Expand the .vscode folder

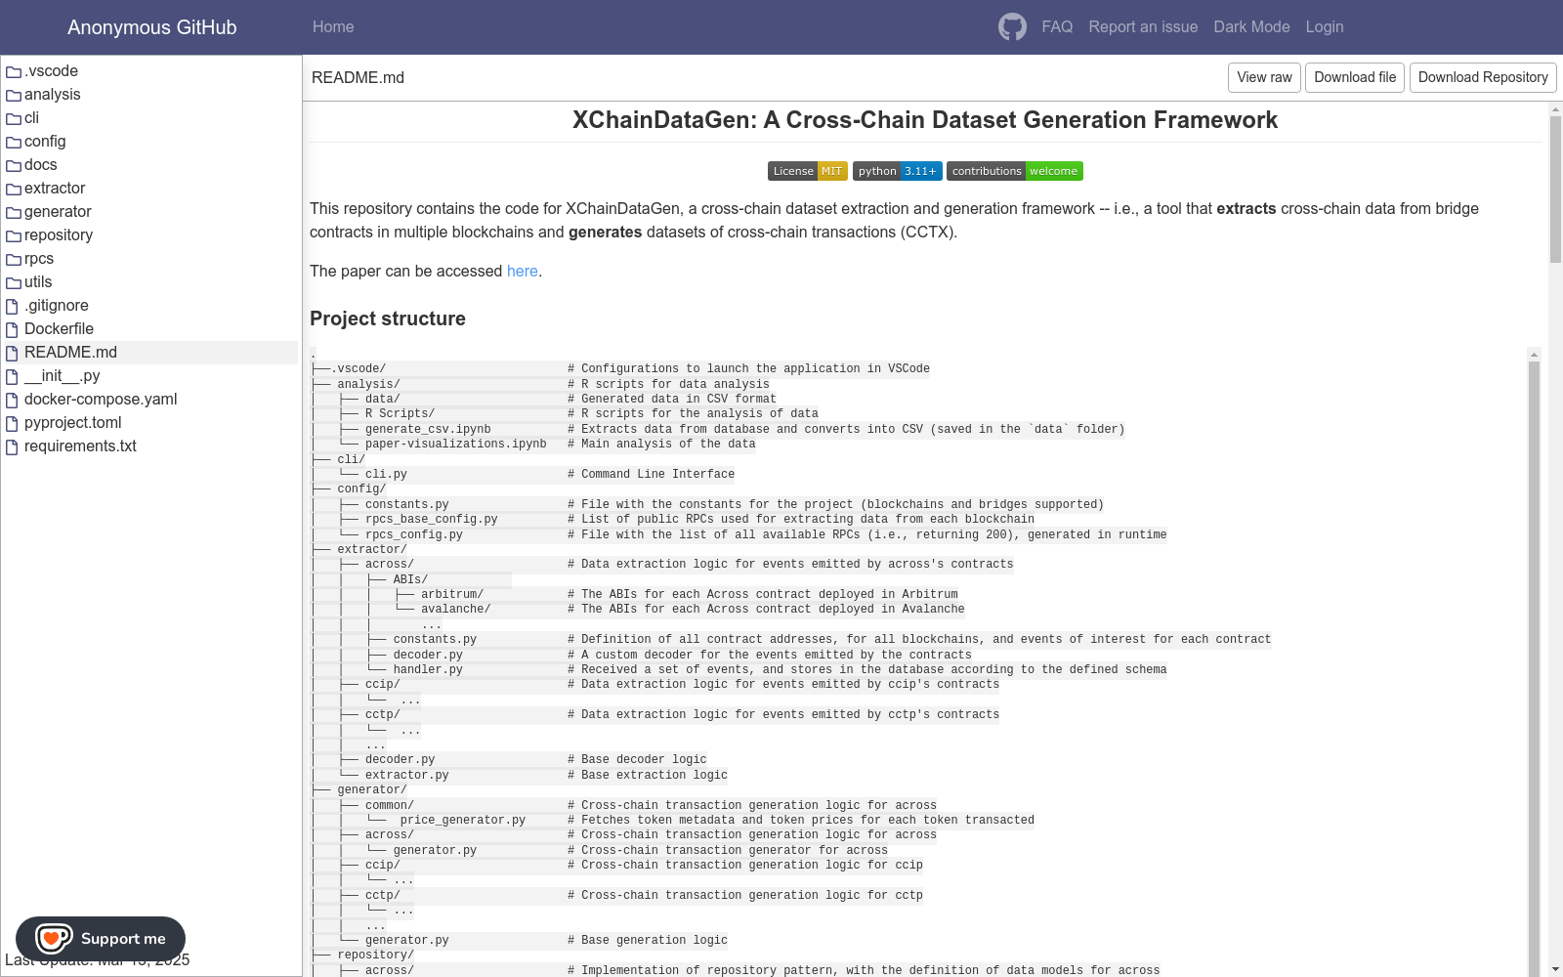tap(51, 71)
